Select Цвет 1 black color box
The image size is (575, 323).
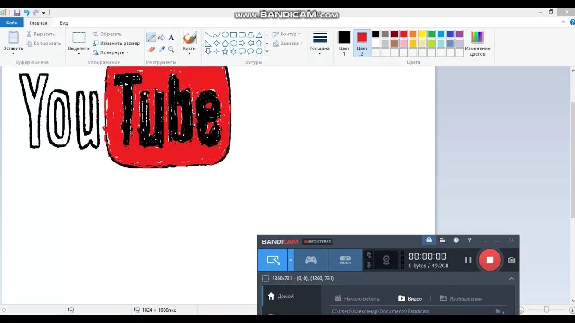coord(344,43)
